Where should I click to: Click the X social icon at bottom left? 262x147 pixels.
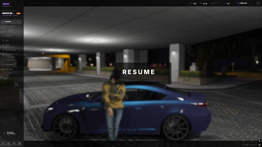14,143
